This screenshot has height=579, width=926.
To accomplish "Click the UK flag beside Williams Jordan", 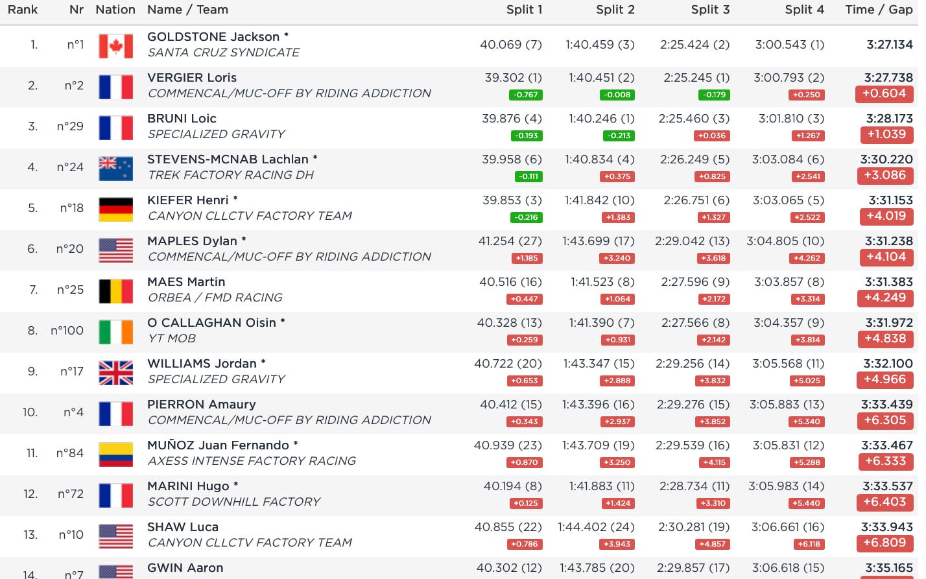I will point(115,373).
